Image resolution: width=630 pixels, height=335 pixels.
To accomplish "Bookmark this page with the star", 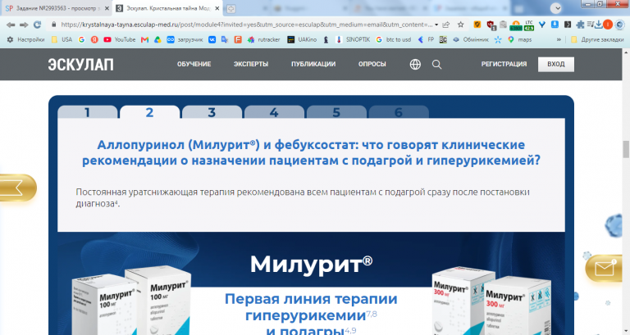I will click(x=461, y=25).
